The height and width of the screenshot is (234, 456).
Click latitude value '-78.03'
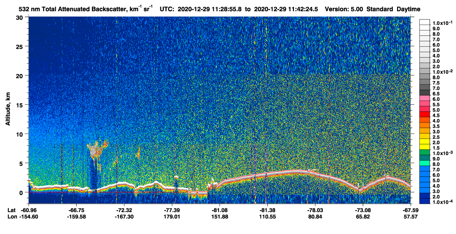(x=315, y=210)
